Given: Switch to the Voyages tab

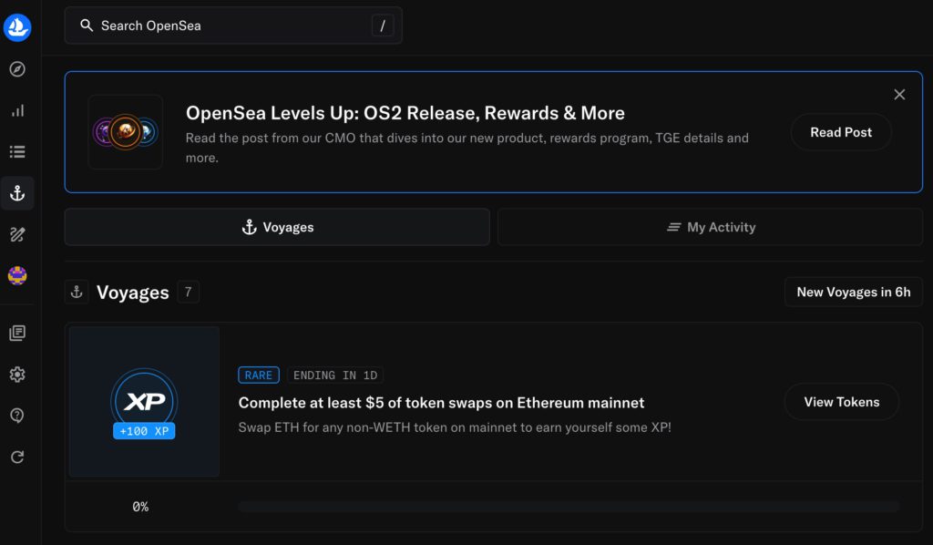Looking at the screenshot, I should pyautogui.click(x=277, y=227).
